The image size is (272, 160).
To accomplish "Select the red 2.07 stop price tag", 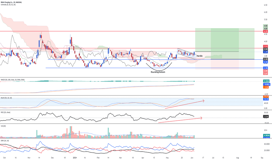I will click(x=266, y=74).
